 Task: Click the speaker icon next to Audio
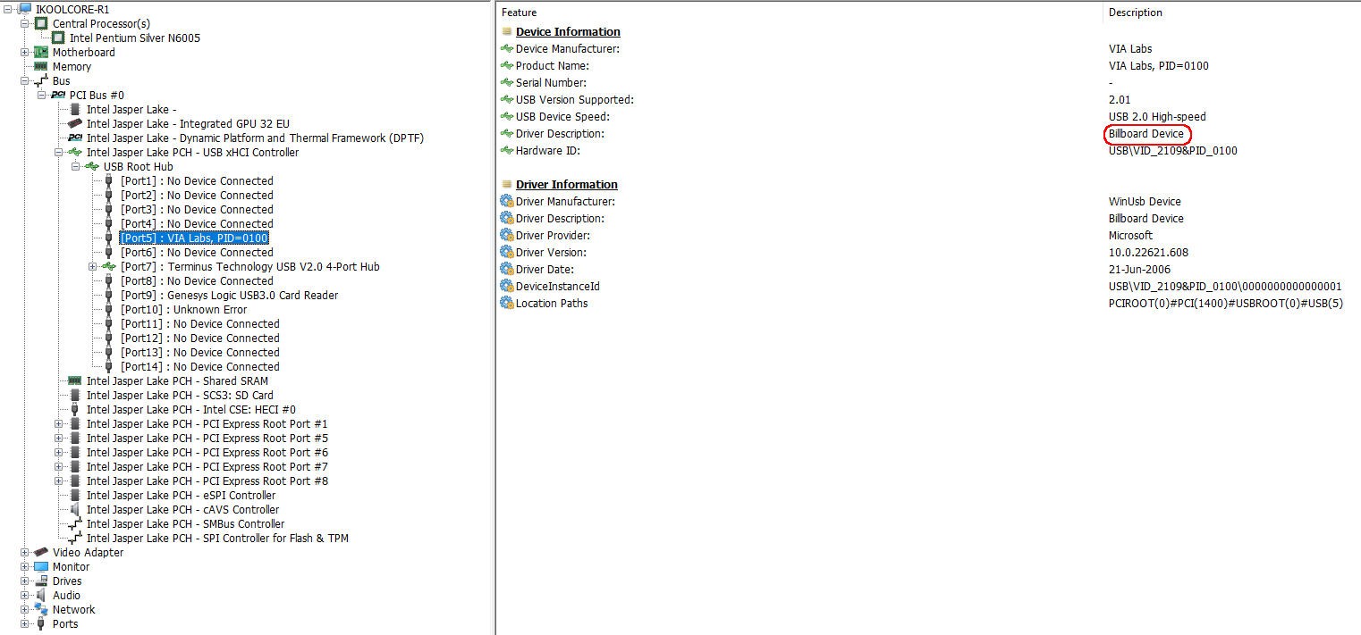point(41,595)
